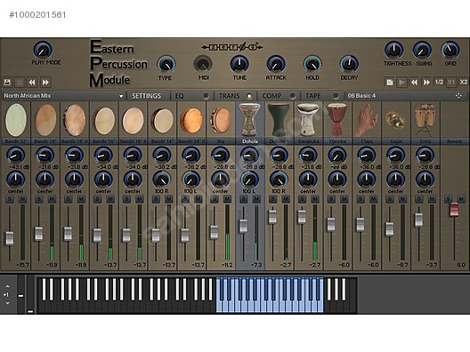Mute the Djembe channel
This screenshot has height=352, width=470.
click(x=344, y=199)
